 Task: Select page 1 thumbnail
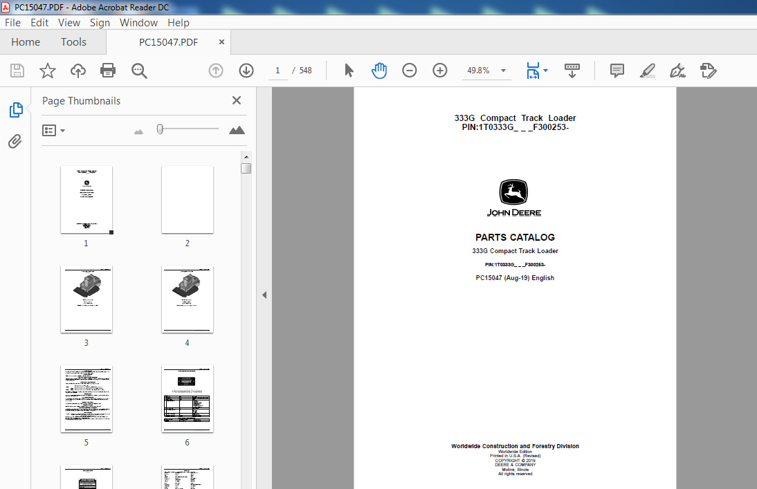86,200
